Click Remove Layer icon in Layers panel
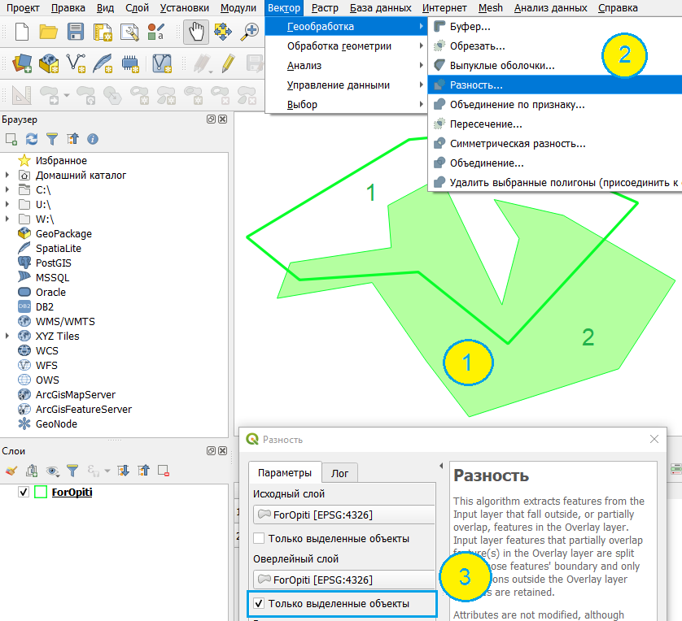 (164, 470)
